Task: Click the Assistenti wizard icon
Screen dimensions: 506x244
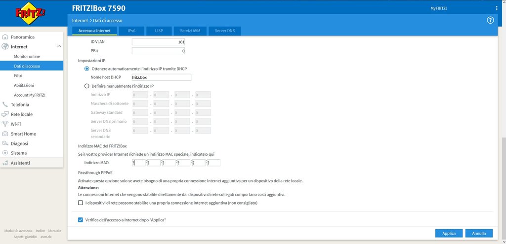Action: click(5, 163)
